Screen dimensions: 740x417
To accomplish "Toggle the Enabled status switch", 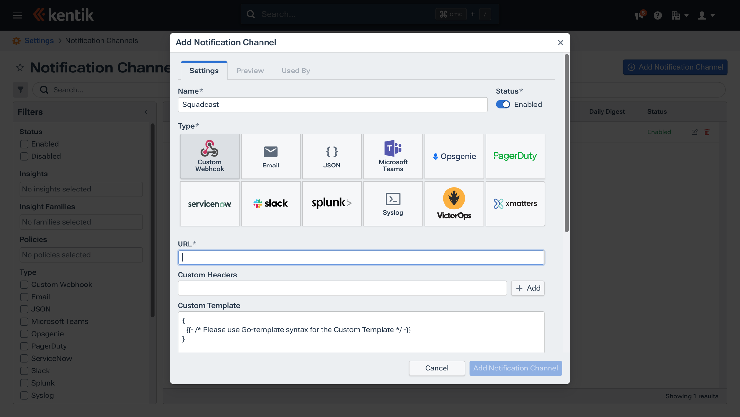I will 503,105.
